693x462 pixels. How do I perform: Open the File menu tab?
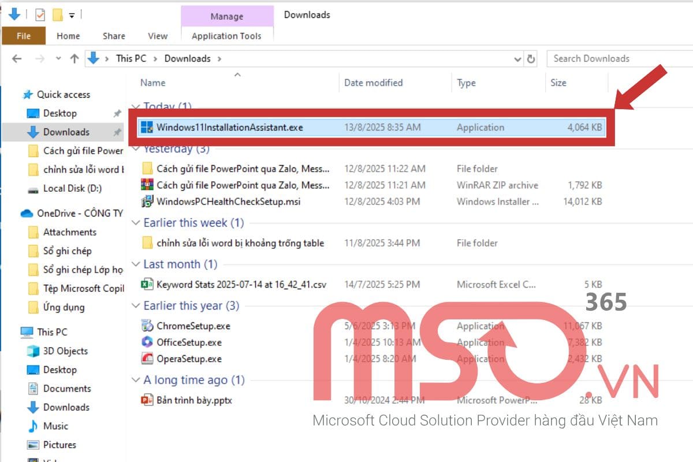(24, 36)
